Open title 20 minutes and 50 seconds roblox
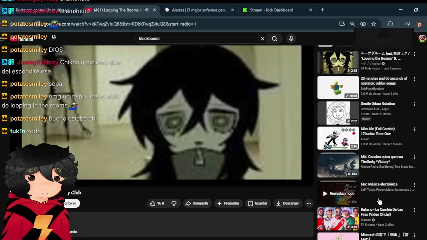 [x=384, y=81]
